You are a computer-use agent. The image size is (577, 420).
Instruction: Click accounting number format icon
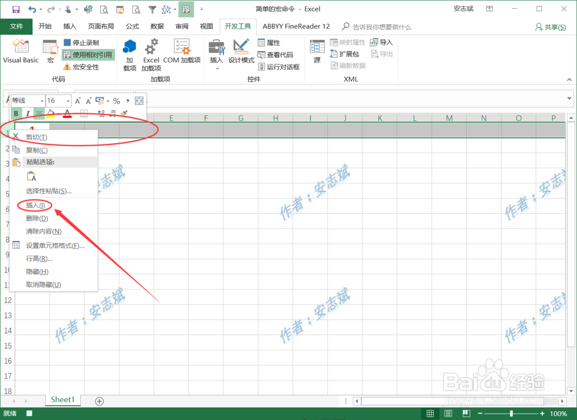pos(100,101)
